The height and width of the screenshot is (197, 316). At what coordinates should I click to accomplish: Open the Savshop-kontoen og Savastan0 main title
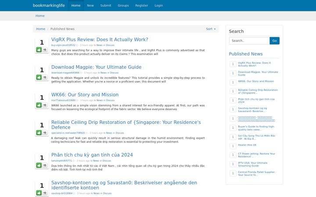(x=124, y=185)
